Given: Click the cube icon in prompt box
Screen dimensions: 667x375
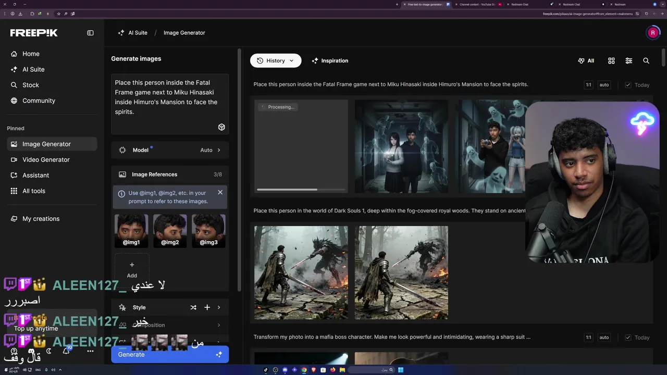Looking at the screenshot, I should click(x=221, y=127).
